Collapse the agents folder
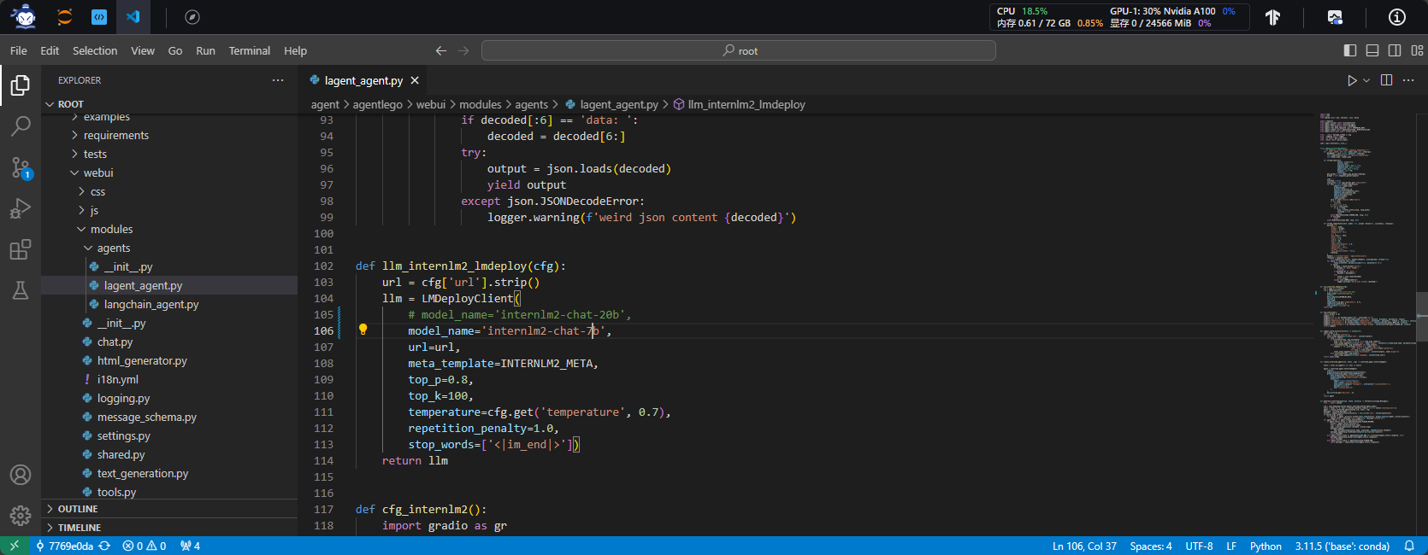This screenshot has width=1428, height=555. (x=169, y=248)
